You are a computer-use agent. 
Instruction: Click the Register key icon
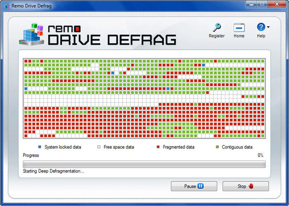217,27
